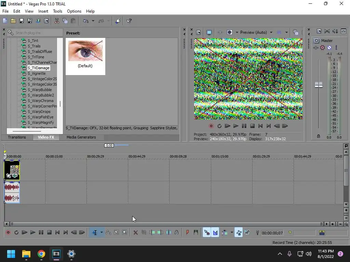
Task: Select the Selection Edit tool
Action: pos(117,232)
